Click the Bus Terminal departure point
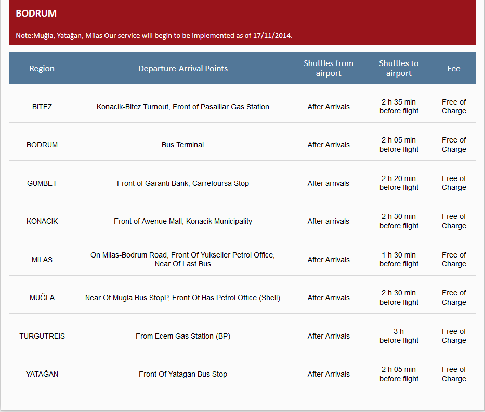 (x=183, y=145)
